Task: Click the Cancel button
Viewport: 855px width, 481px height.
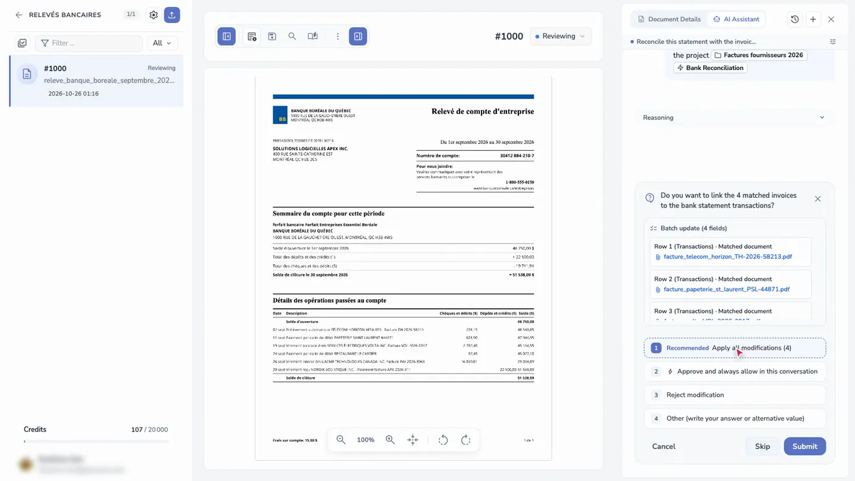Action: (x=664, y=447)
